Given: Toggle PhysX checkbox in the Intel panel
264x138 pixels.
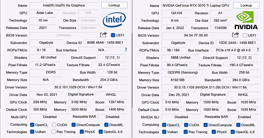Looking at the screenshot, I should click(x=82, y=132).
